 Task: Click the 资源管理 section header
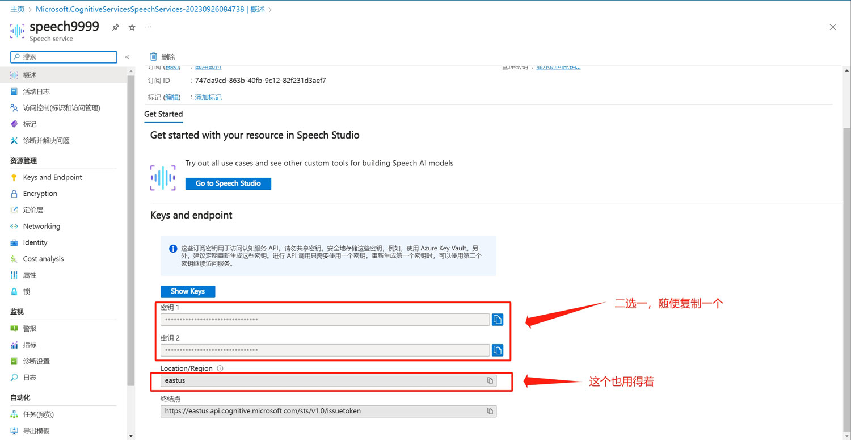click(x=23, y=161)
